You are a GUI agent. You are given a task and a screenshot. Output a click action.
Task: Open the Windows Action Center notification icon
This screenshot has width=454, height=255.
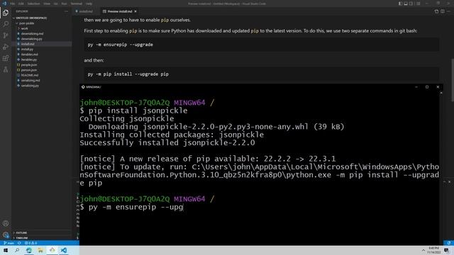click(447, 250)
